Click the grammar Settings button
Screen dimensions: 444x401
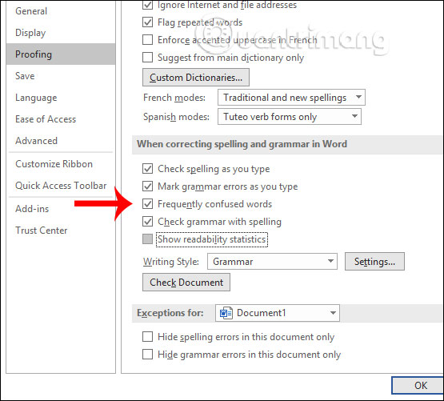click(374, 262)
